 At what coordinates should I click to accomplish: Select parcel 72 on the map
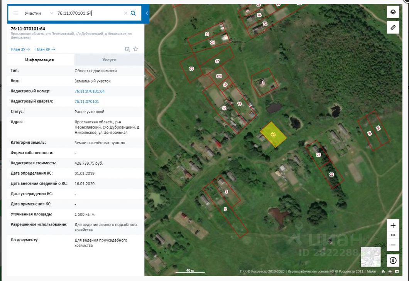pos(265,24)
